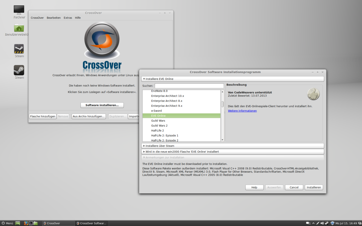Launch Firefox from the taskbar
The width and height of the screenshot is (362, 226).
click(26, 223)
